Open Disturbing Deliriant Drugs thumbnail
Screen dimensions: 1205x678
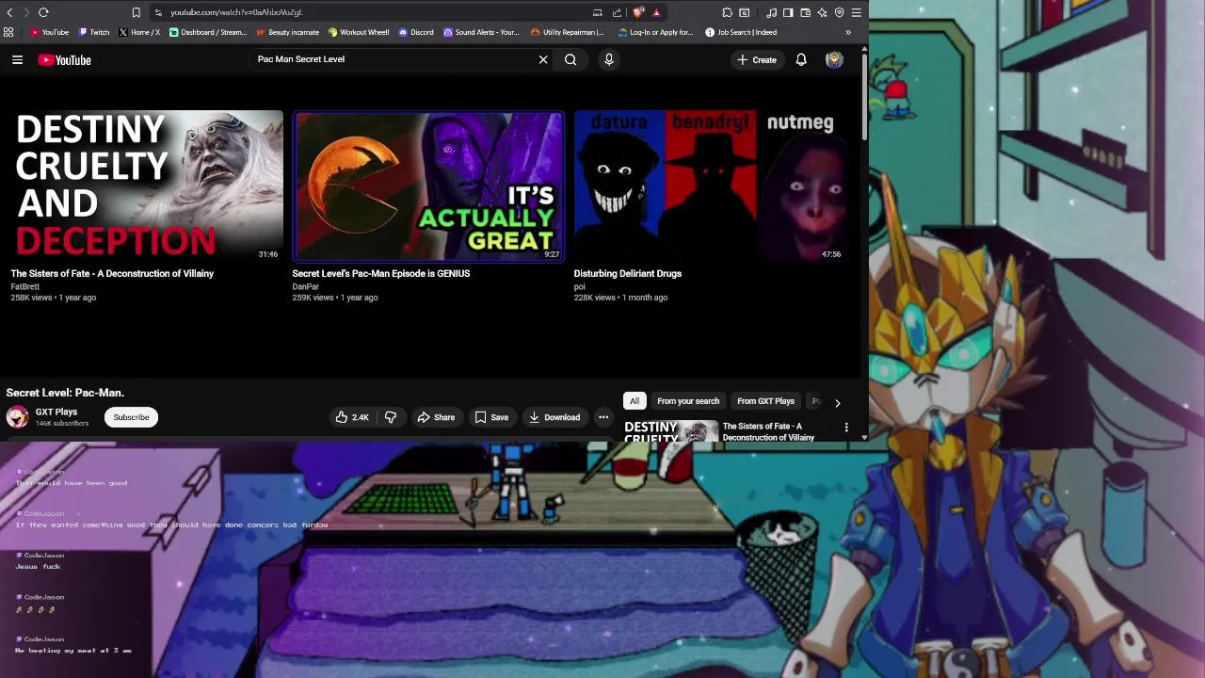click(x=711, y=186)
